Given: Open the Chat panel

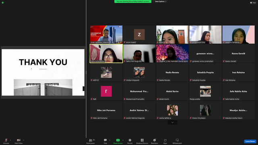Looking at the screenshot, I should (105, 141).
